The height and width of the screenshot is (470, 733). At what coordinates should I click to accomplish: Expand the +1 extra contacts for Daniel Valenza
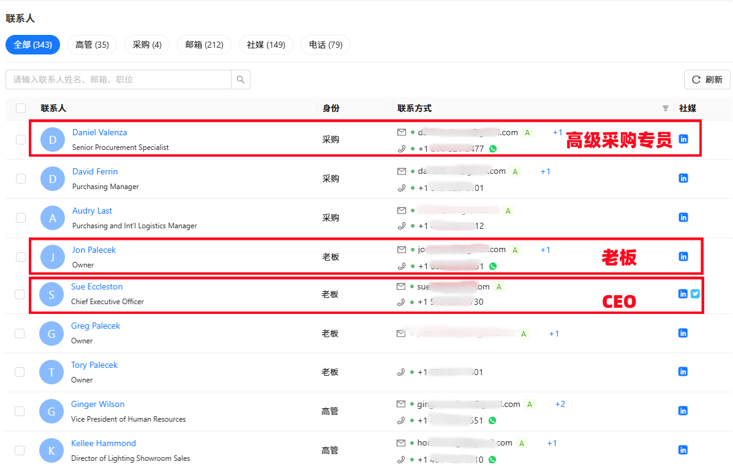tap(557, 132)
